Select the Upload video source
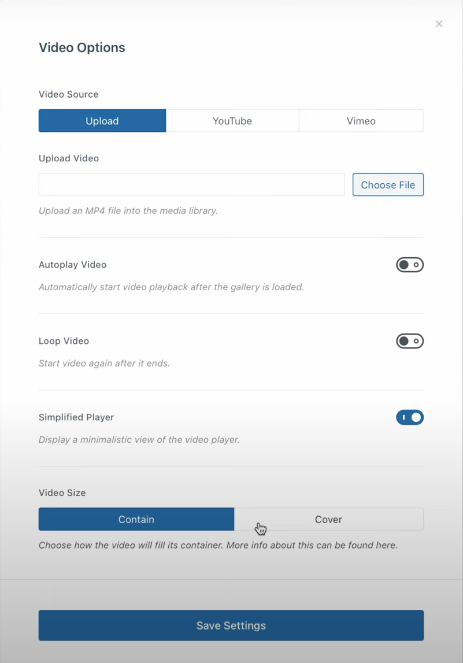Screen dimensions: 463x663 point(102,121)
